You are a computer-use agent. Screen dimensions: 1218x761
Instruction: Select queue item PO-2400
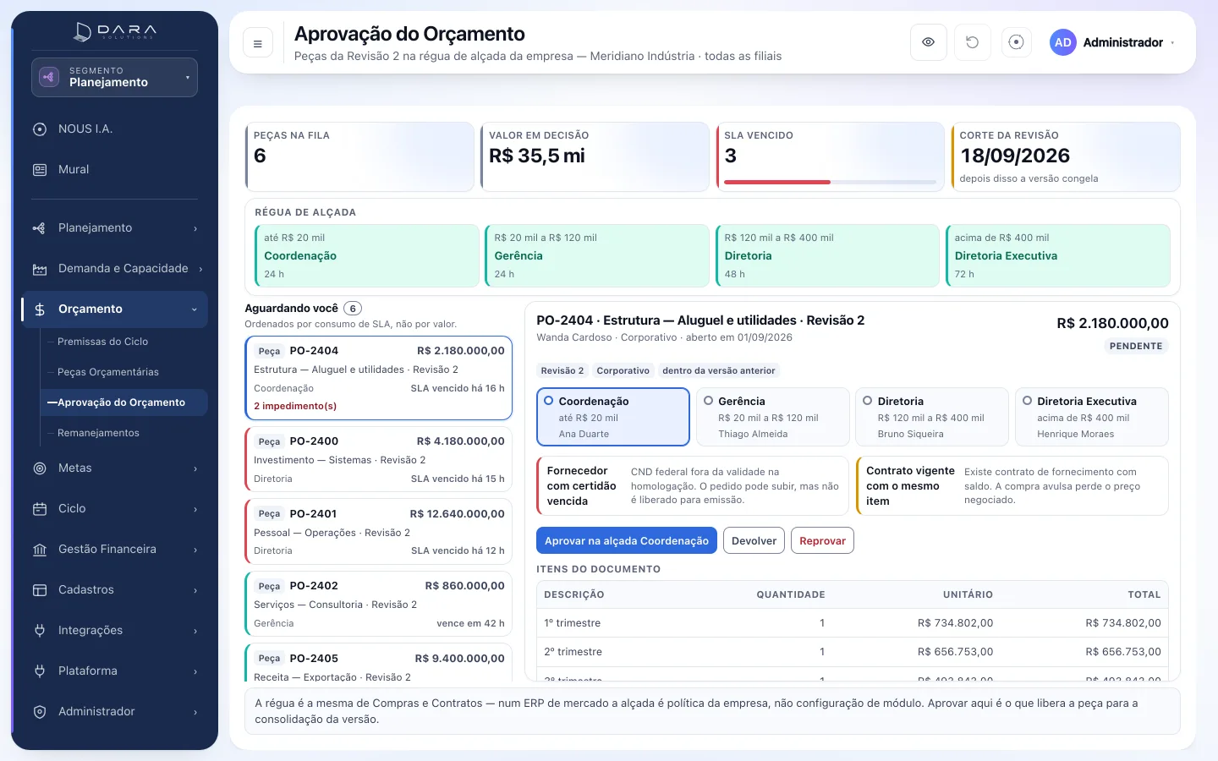tap(378, 459)
